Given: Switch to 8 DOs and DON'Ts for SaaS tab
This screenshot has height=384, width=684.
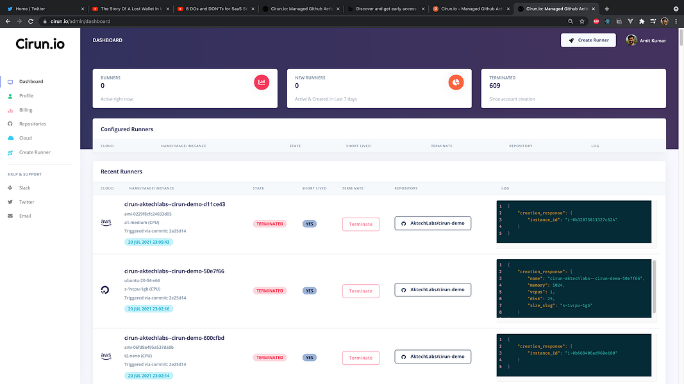Looking at the screenshot, I should (x=216, y=9).
